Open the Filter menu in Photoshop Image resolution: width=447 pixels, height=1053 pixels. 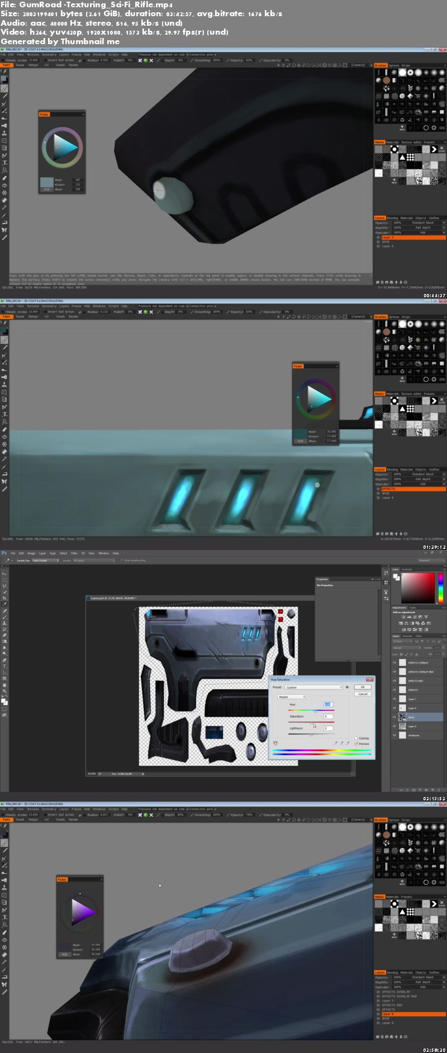coord(74,553)
